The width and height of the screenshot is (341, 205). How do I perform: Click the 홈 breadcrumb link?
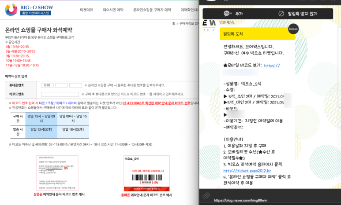pyautogui.click(x=173, y=23)
